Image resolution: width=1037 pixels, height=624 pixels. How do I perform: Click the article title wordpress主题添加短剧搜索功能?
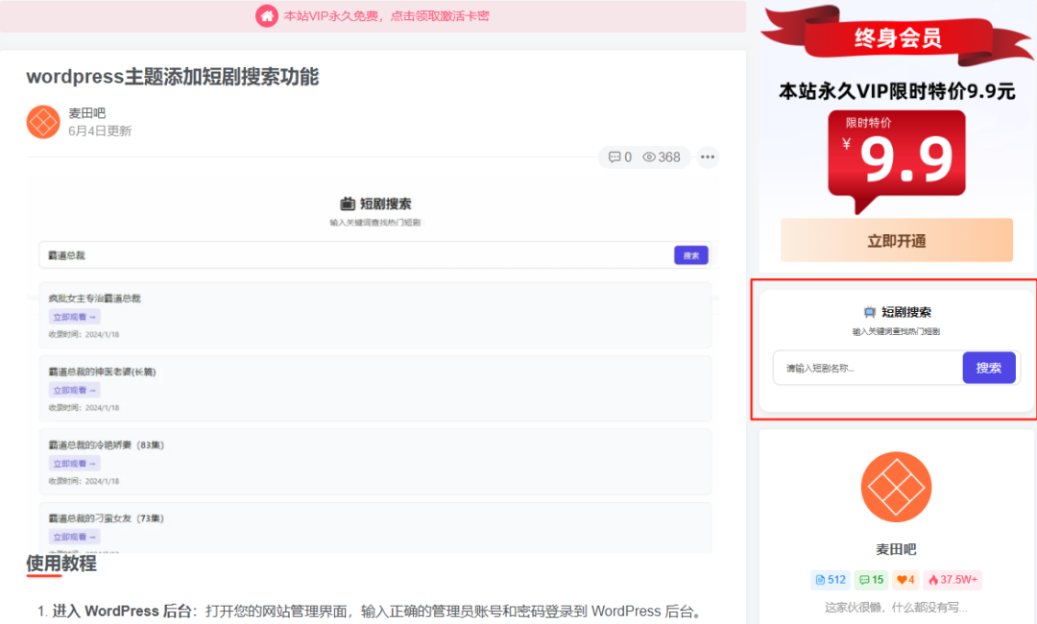tap(173, 77)
